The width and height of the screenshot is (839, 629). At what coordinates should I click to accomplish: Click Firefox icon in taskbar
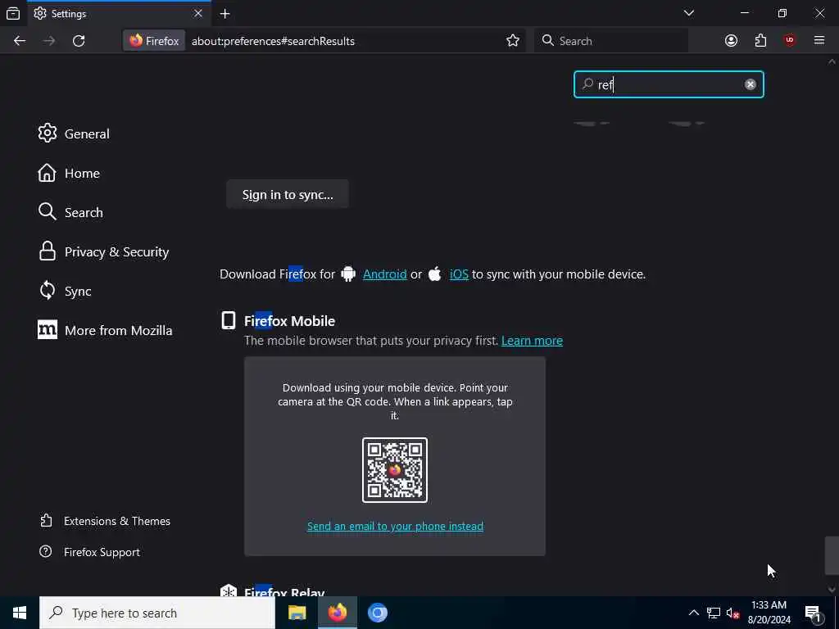coord(337,613)
